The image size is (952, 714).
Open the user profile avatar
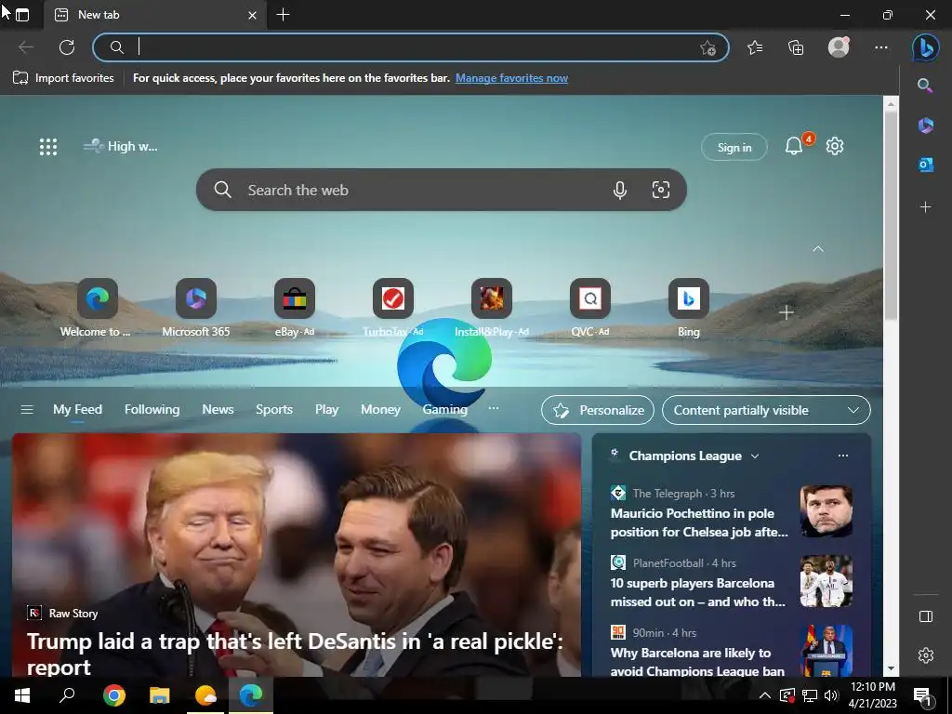click(x=839, y=46)
